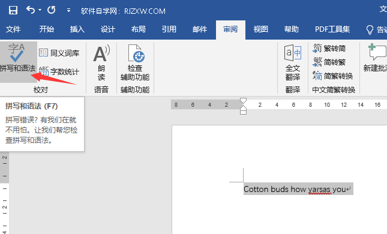
Task: Switch to the 设计 tab
Action: pyautogui.click(x=107, y=29)
